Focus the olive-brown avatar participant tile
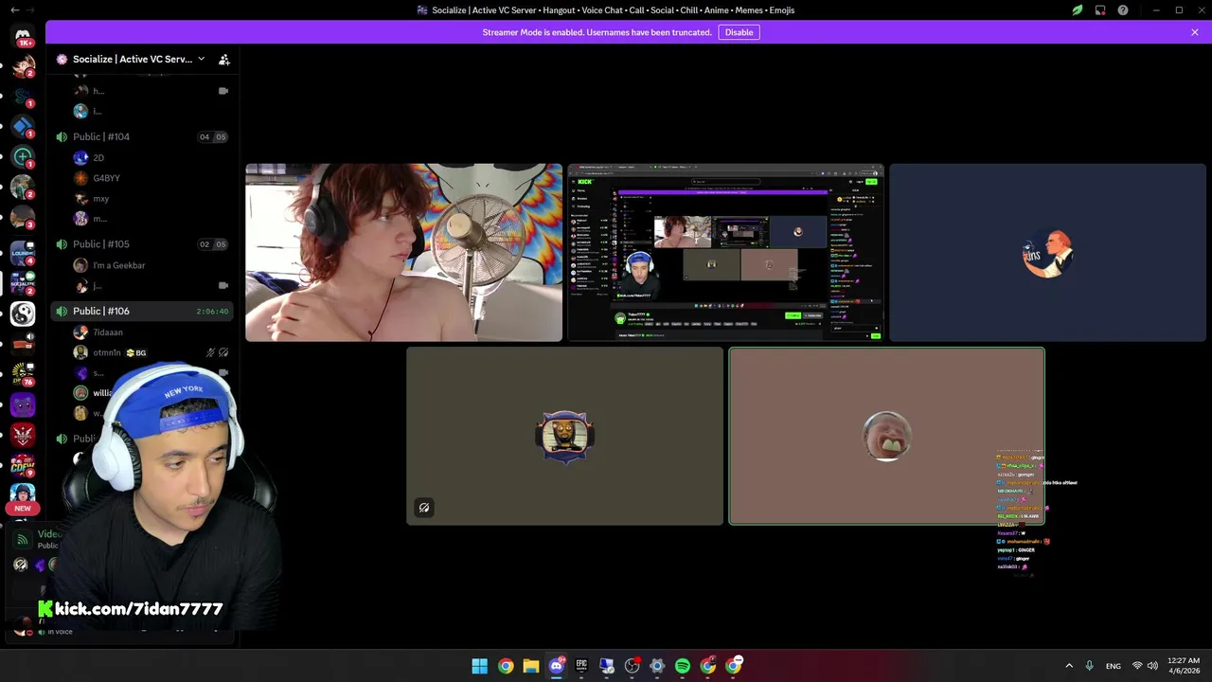This screenshot has height=682, width=1212. point(564,436)
